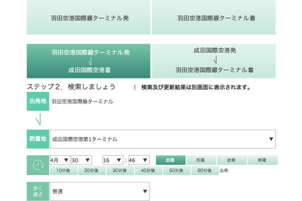Viewport: 302px width, 201px height.
Task: Select the 始発 first-train tab
Action: (232, 160)
